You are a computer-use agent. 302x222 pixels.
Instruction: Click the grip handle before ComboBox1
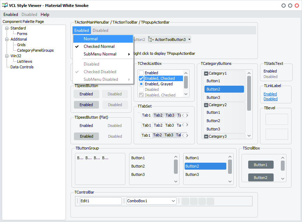pyautogui.click(x=124, y=201)
